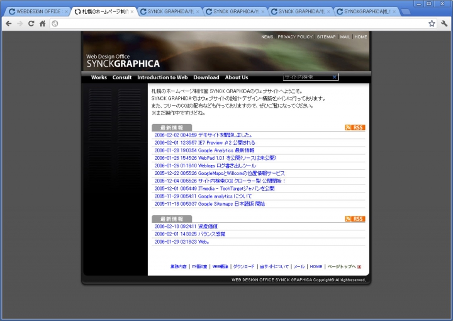The width and height of the screenshot is (453, 321).
Task: Open 2006-02-02 デモサイト news entry
Action: [x=203, y=135]
